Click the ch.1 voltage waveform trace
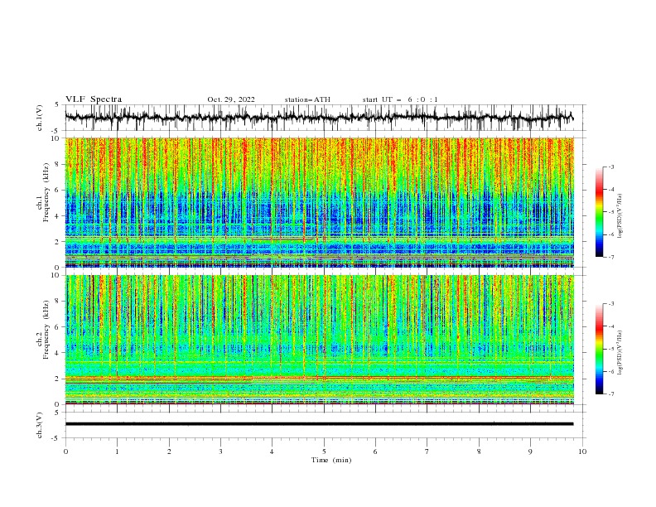The width and height of the screenshot is (656, 507). pyautogui.click(x=319, y=117)
